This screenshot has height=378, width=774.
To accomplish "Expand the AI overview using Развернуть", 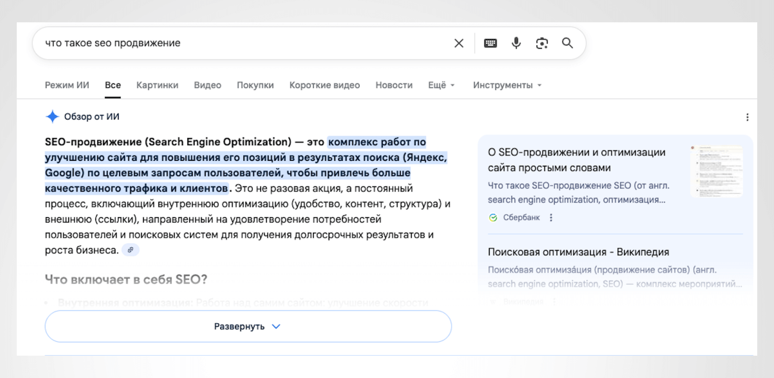I will pyautogui.click(x=248, y=326).
